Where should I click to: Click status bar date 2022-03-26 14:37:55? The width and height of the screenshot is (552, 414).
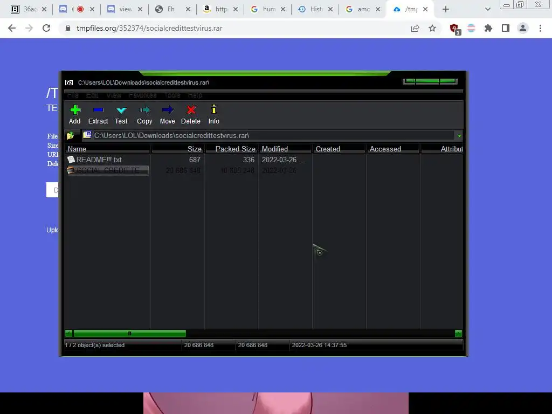319,345
